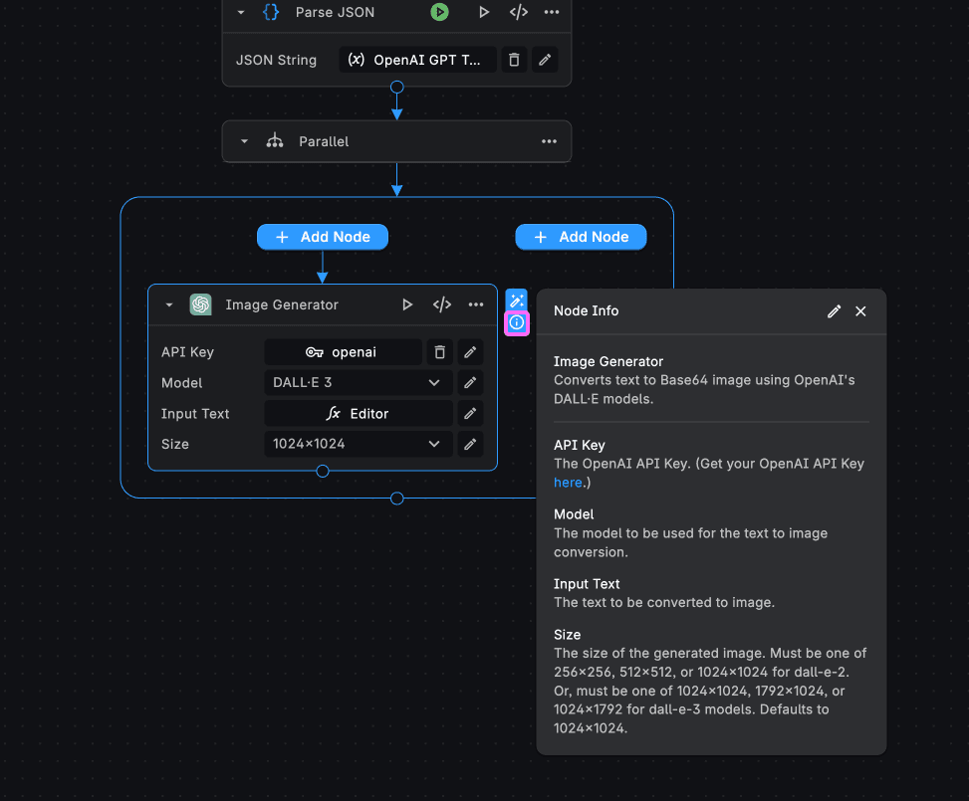
Task: Show code view of Image Generator node
Action: tap(442, 304)
